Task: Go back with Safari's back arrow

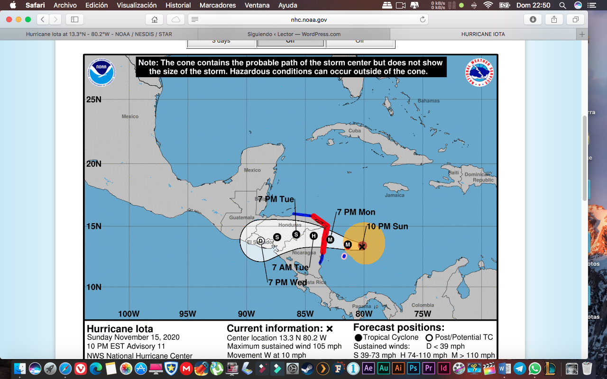Action: 43,19
